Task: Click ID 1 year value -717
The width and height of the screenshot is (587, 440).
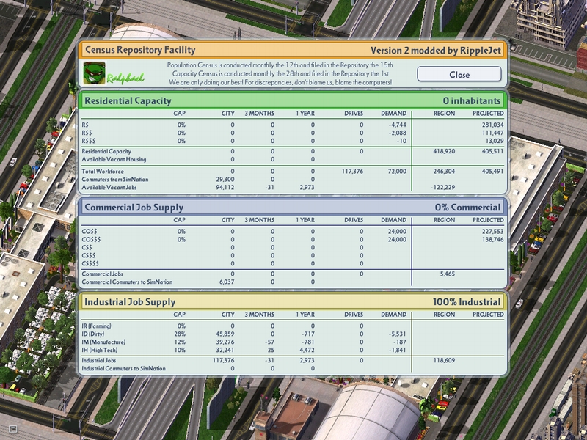Action: (x=309, y=334)
